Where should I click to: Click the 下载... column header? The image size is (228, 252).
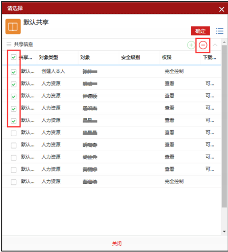[210, 57]
